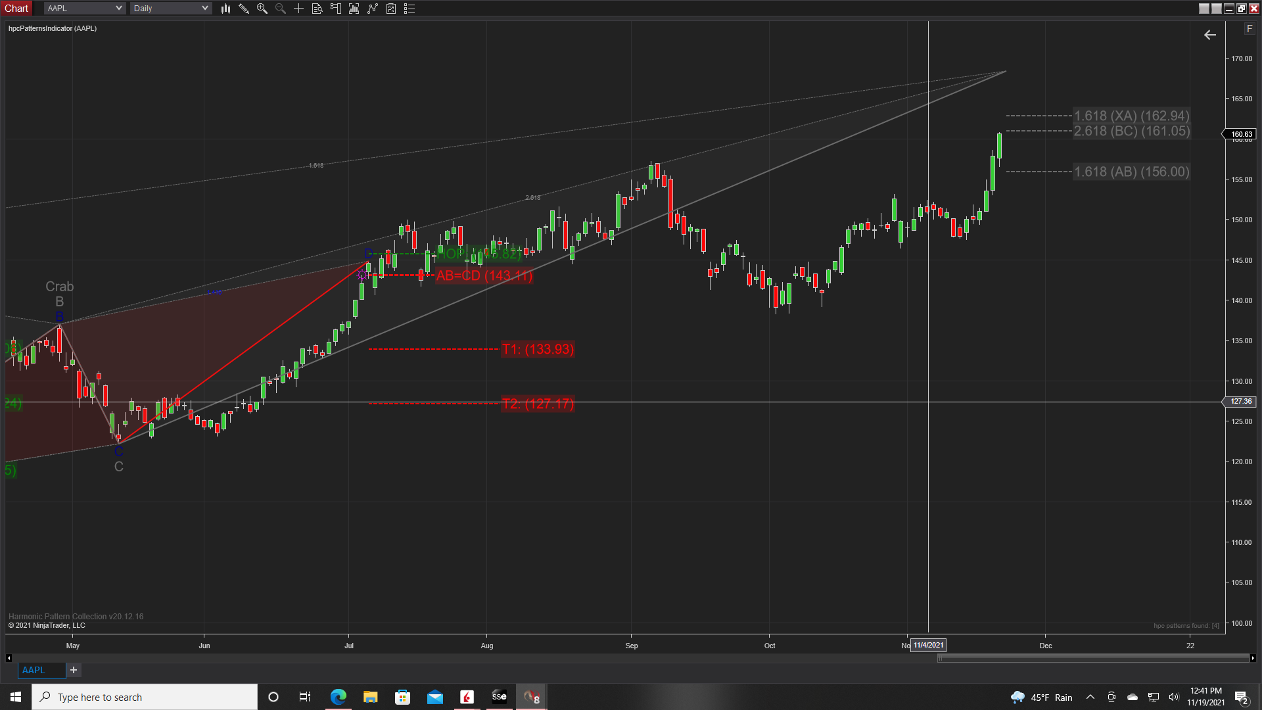Viewport: 1262px width, 710px height.
Task: Select the crosshair pointer tool
Action: coord(299,9)
